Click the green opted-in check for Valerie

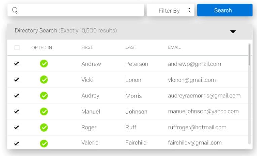(44, 143)
